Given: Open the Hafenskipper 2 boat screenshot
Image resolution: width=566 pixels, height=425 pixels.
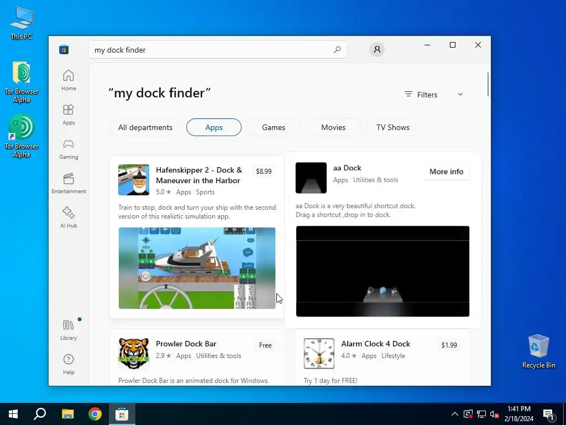Looking at the screenshot, I should (x=197, y=268).
